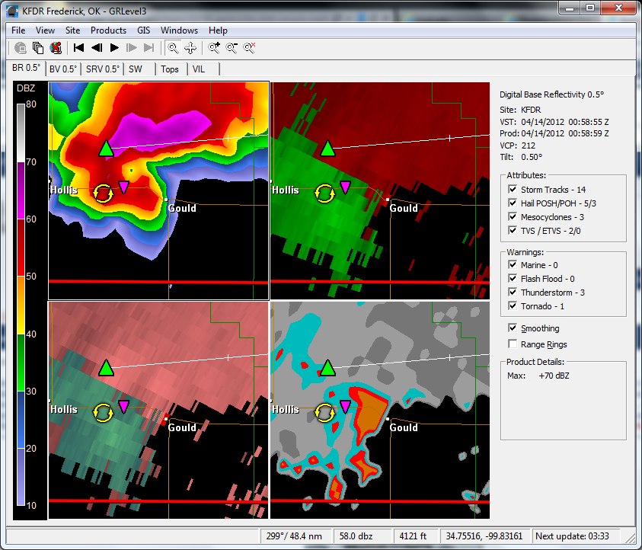The image size is (642, 550).
Task: Click the green hail triangle in gray spectrum panel
Action: (327, 368)
